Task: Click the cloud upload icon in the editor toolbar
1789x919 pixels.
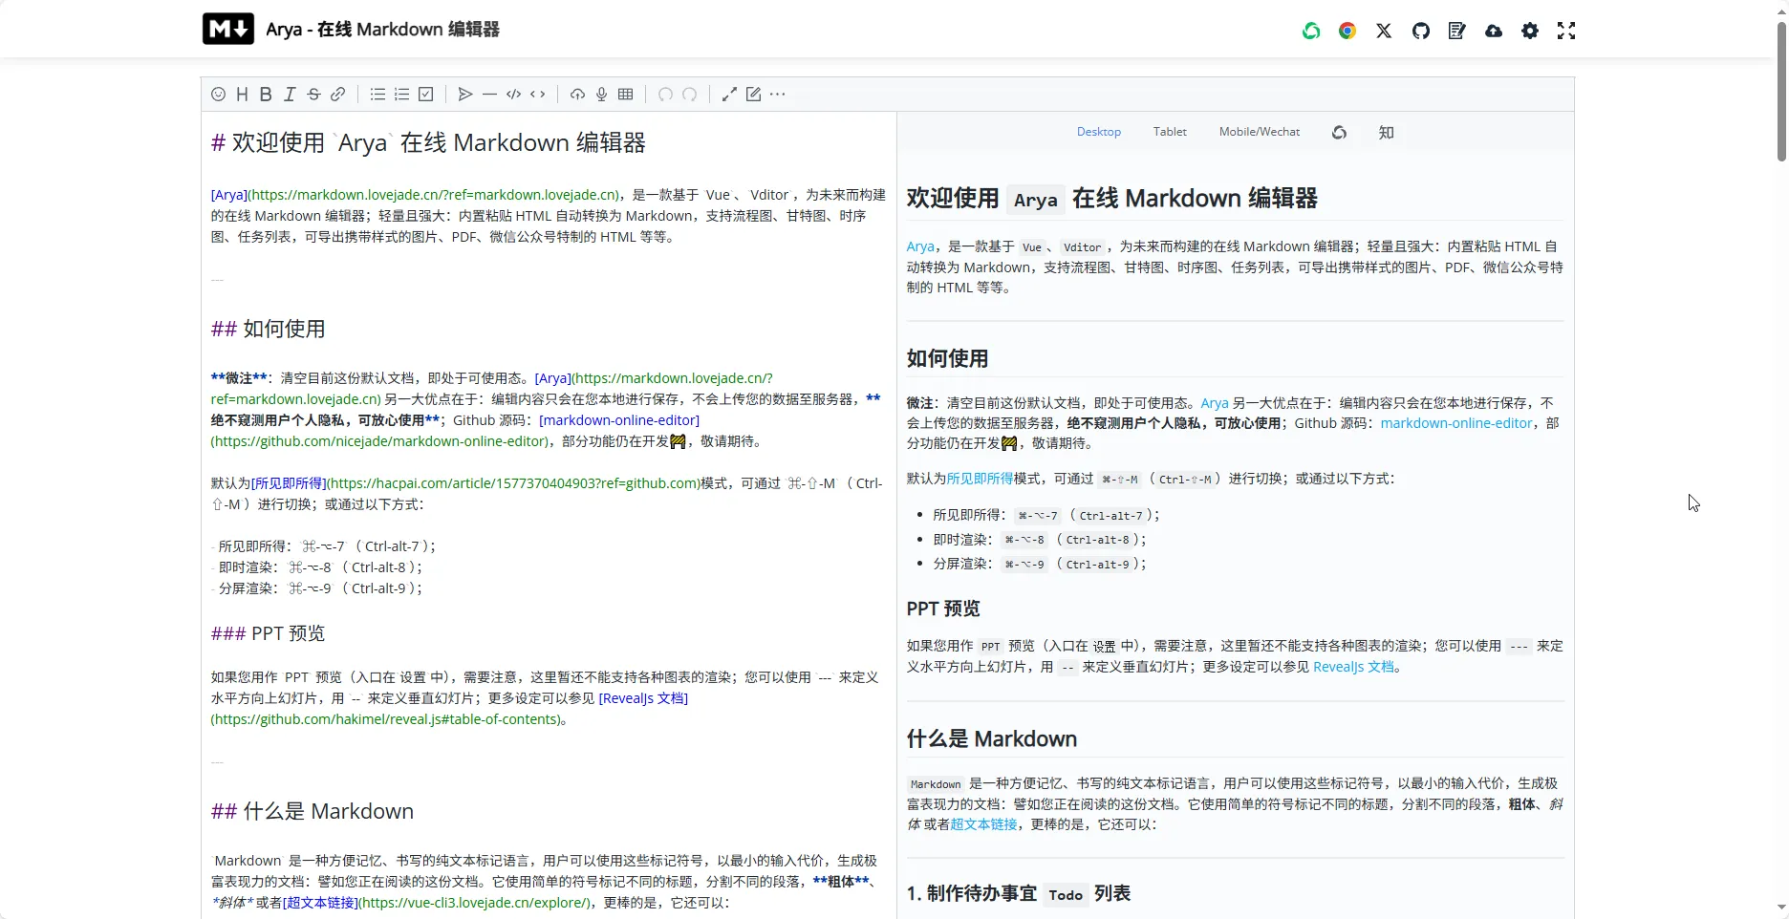Action: pyautogui.click(x=577, y=95)
